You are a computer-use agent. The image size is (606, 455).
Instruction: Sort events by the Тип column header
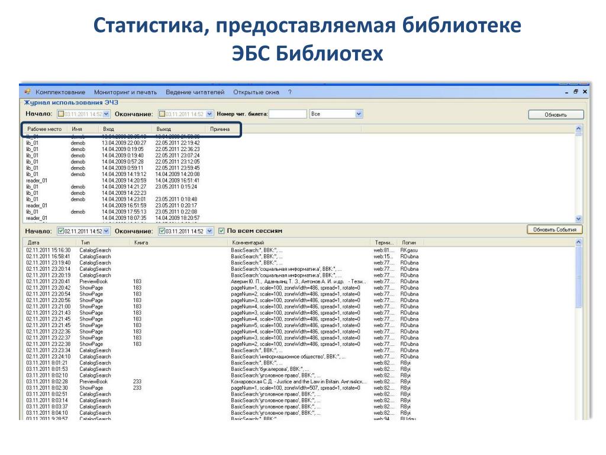(x=104, y=242)
